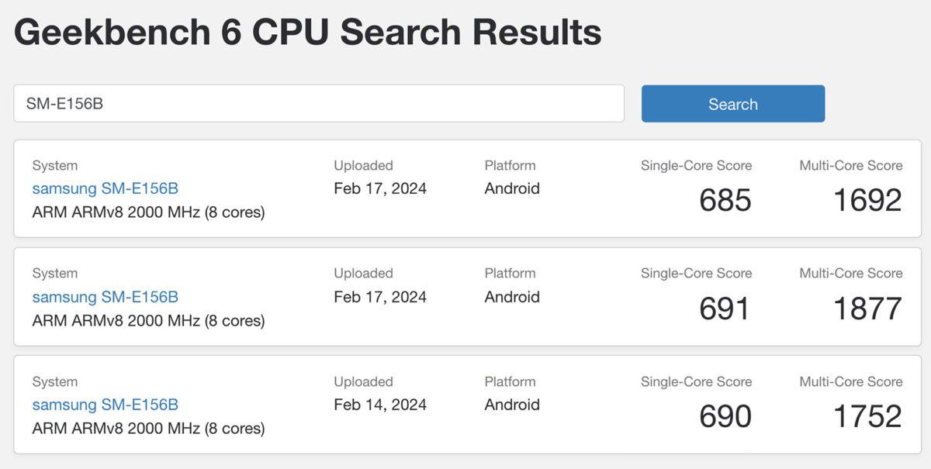The image size is (931, 469).
Task: Click upload date in the 1877 multi-core row
Action: pos(380,297)
